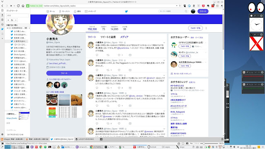Open the Bookmarks panel icon in sidebar
Screen dimensions: 265x149
pyautogui.click(x=2, y=10)
